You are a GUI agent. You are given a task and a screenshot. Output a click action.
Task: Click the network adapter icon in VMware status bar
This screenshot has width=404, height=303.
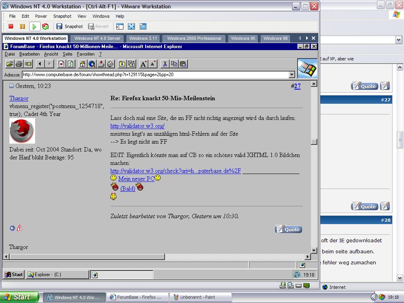(x=307, y=286)
